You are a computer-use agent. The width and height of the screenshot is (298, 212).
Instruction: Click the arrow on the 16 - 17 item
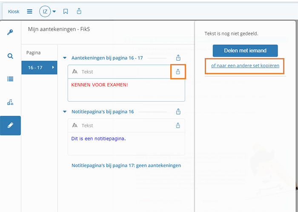click(53, 67)
